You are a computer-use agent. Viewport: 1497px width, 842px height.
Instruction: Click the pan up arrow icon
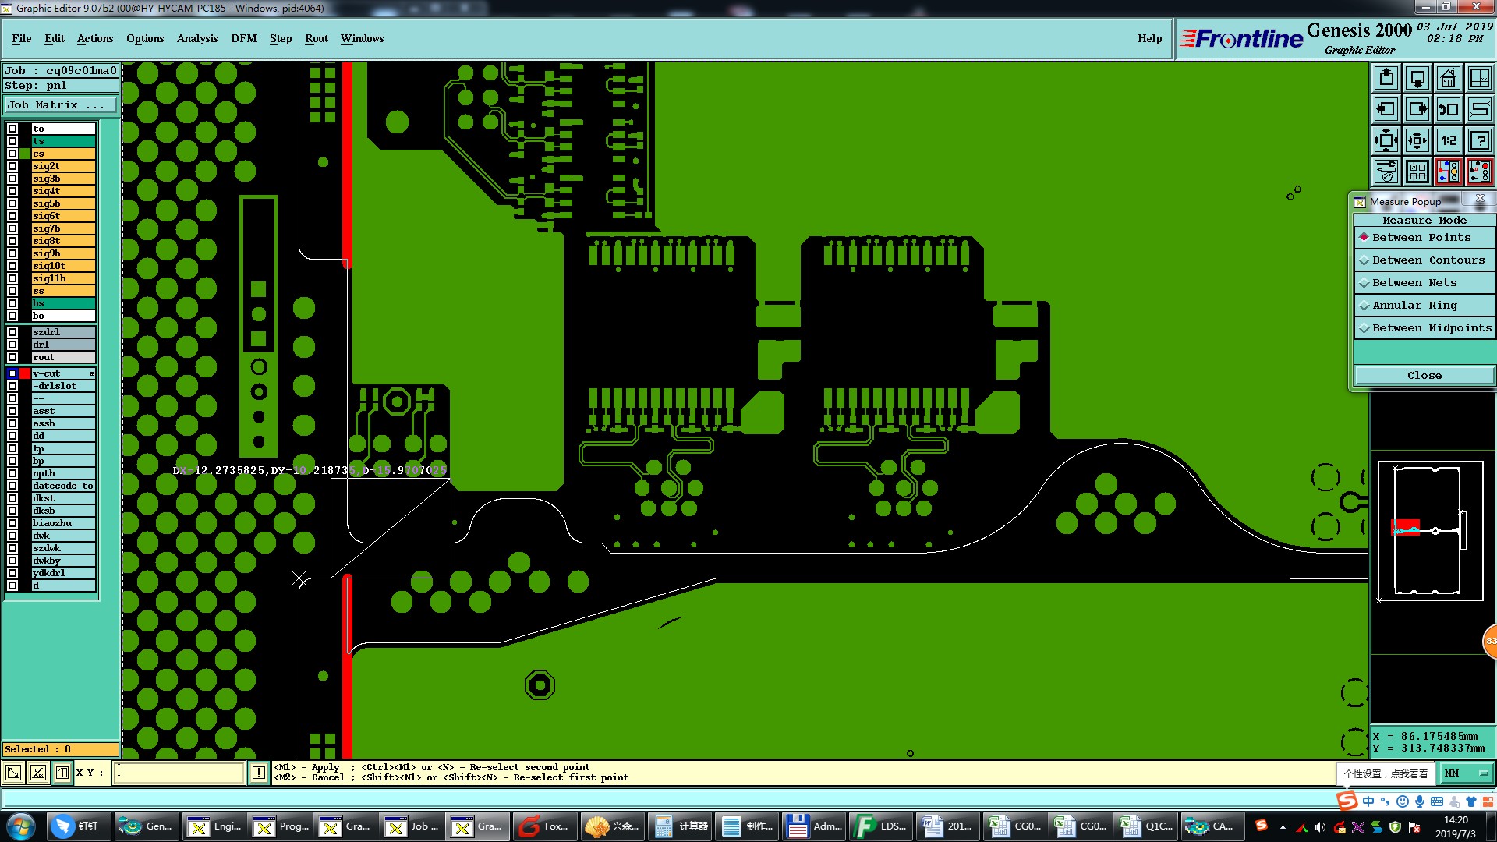point(1386,78)
